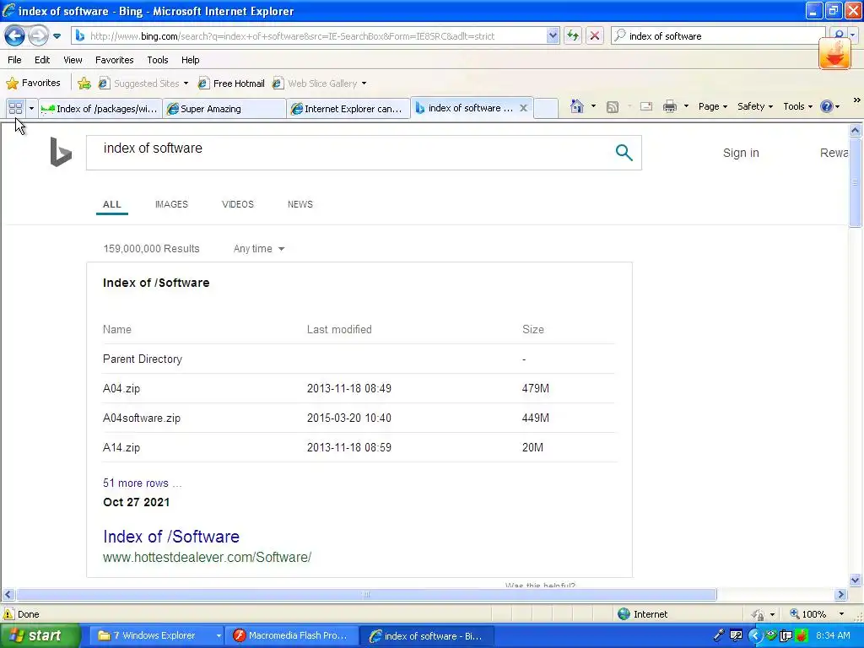Click the Windows start button
The height and width of the screenshot is (648, 864).
(x=40, y=636)
